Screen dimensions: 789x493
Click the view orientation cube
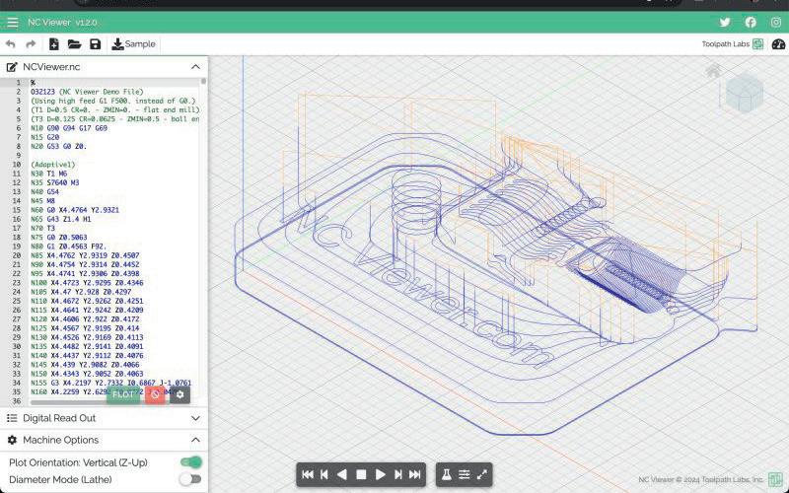[745, 93]
